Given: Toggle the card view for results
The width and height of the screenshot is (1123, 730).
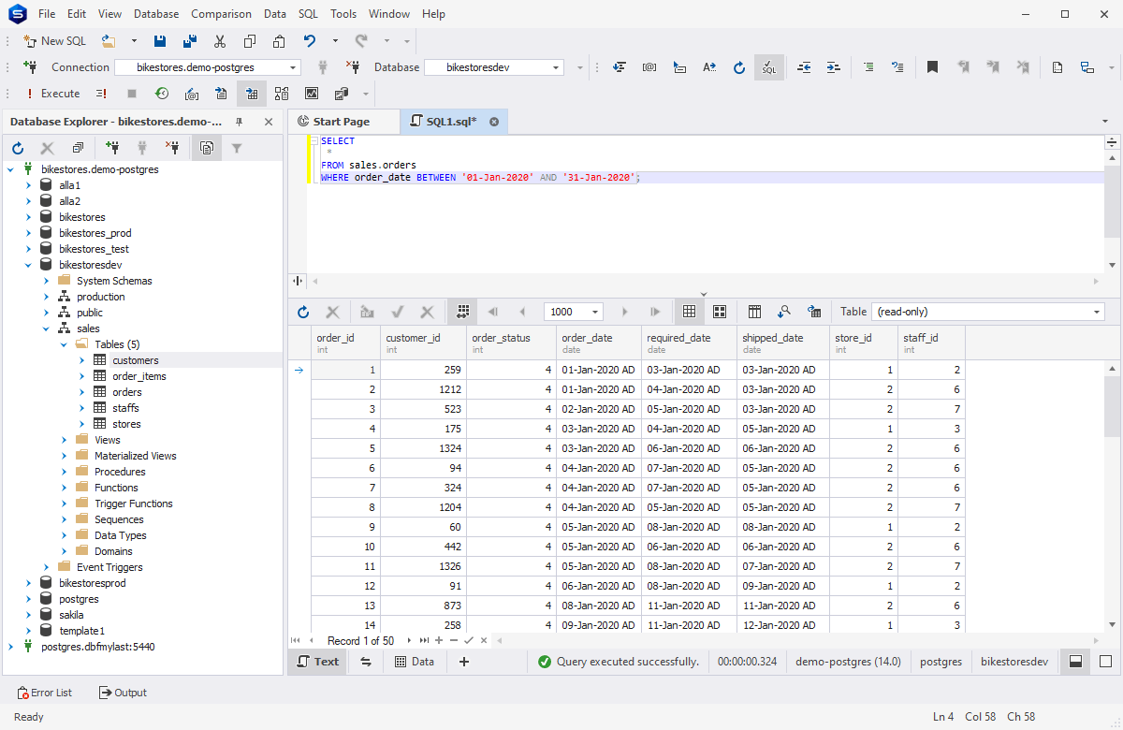Looking at the screenshot, I should coord(721,312).
